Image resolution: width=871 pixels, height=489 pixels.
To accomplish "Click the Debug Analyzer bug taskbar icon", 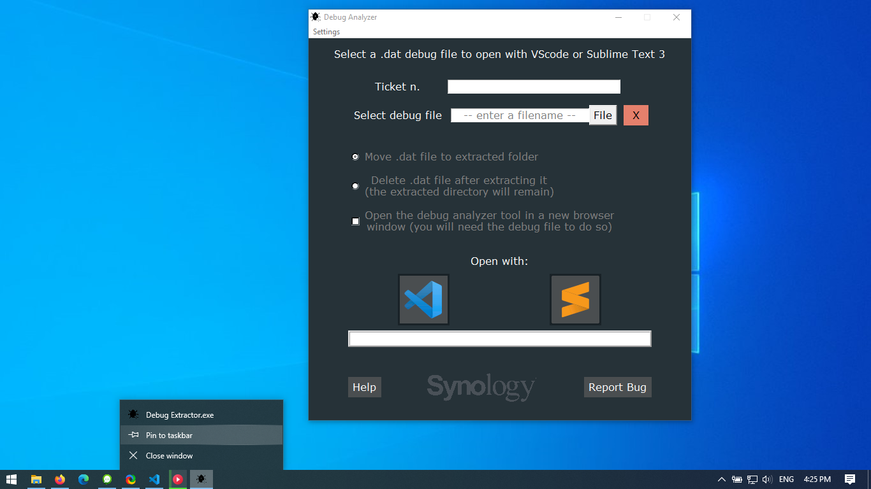I will pos(201,479).
